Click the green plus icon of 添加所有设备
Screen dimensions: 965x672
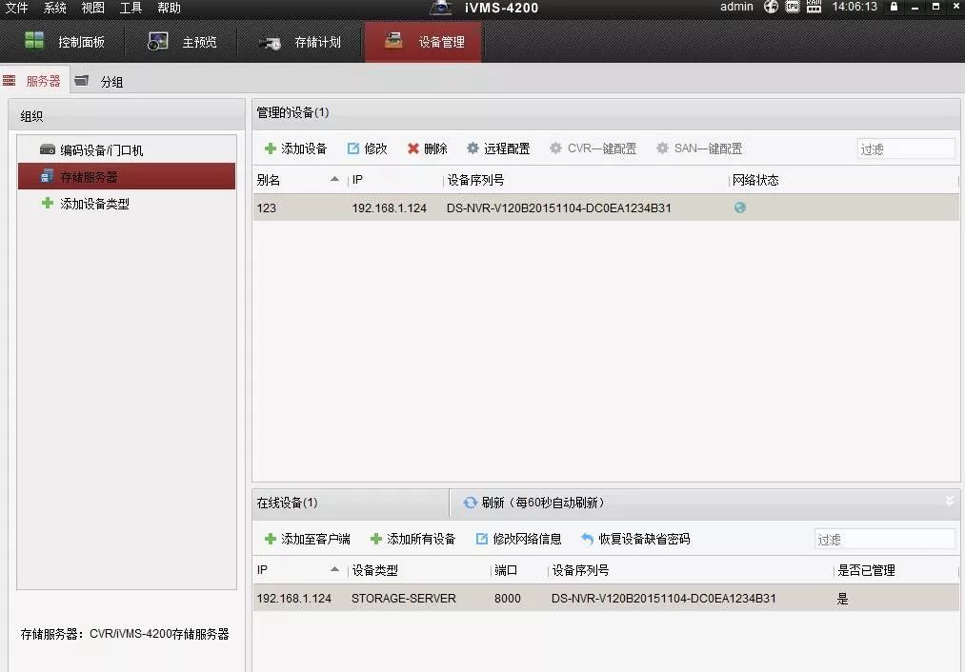(376, 539)
